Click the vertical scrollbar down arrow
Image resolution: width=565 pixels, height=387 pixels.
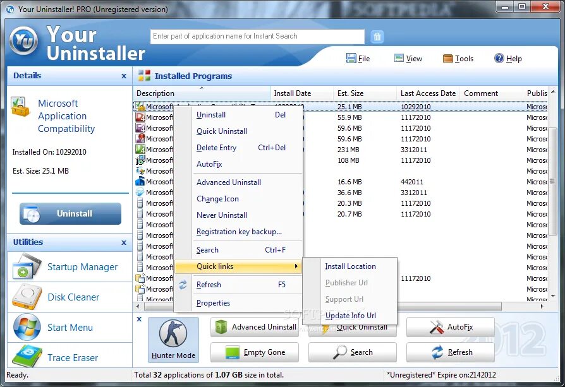(553, 296)
